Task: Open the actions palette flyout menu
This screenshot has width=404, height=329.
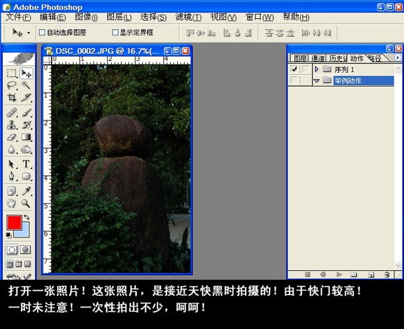Action: pyautogui.click(x=397, y=57)
